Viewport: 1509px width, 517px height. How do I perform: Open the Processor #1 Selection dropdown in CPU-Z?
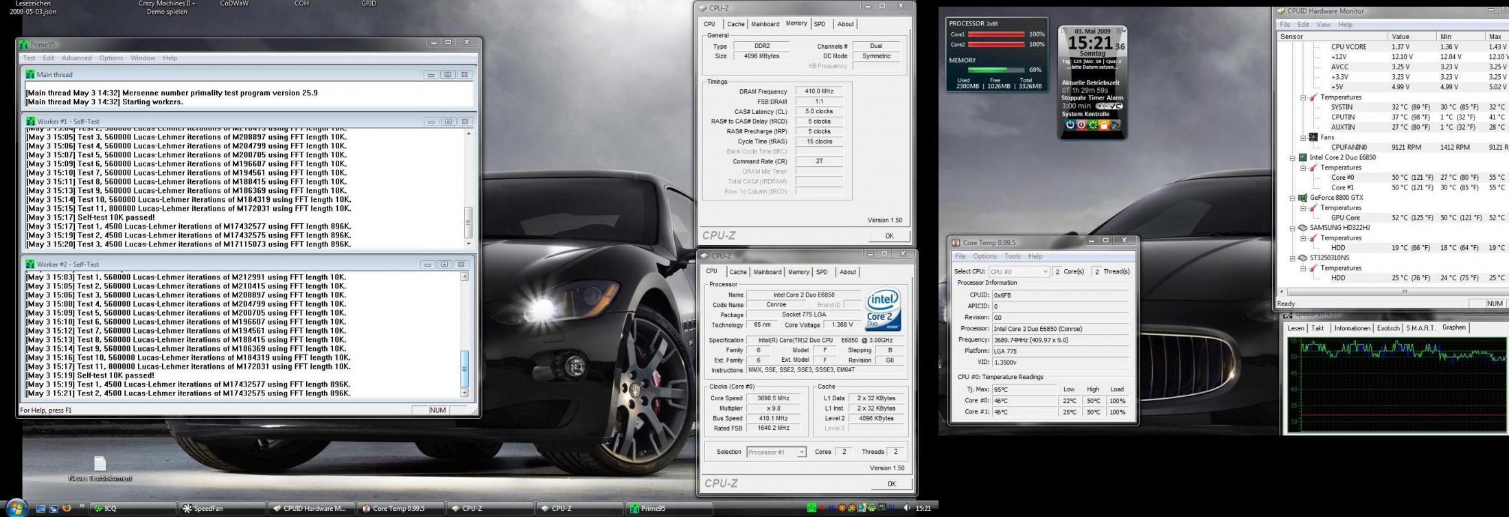pos(776,452)
